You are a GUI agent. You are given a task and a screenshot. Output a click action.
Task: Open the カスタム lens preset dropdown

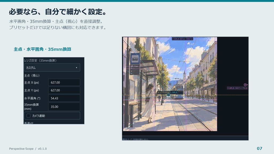point(52,68)
